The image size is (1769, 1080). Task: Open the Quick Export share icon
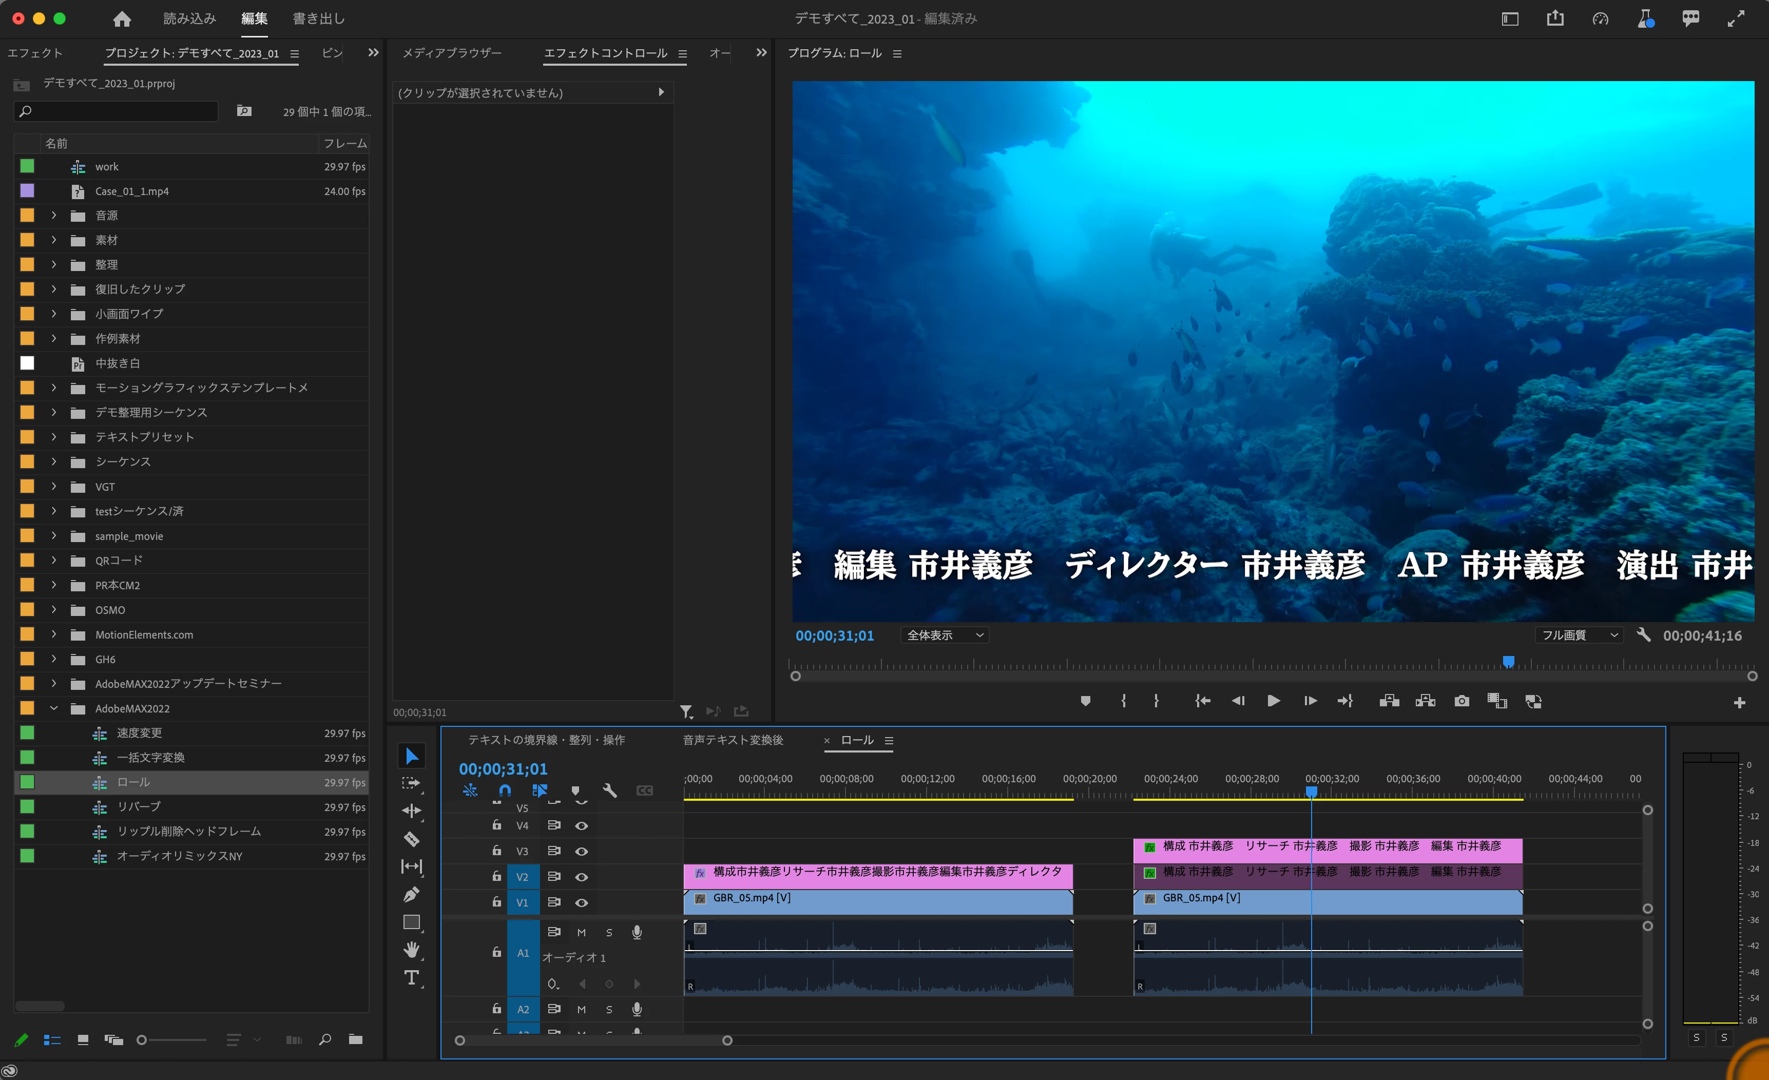click(1555, 18)
